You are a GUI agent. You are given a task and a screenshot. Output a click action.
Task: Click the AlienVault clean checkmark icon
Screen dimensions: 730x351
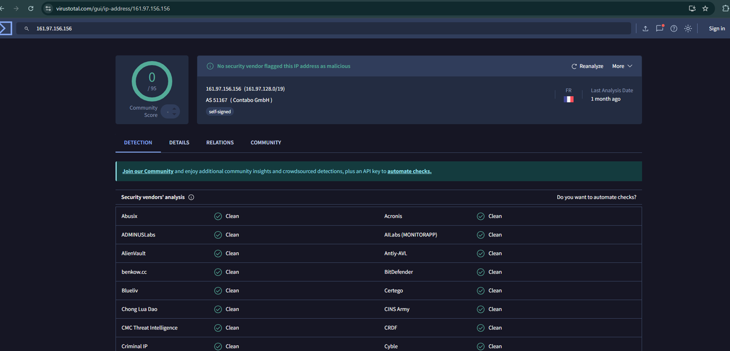218,253
